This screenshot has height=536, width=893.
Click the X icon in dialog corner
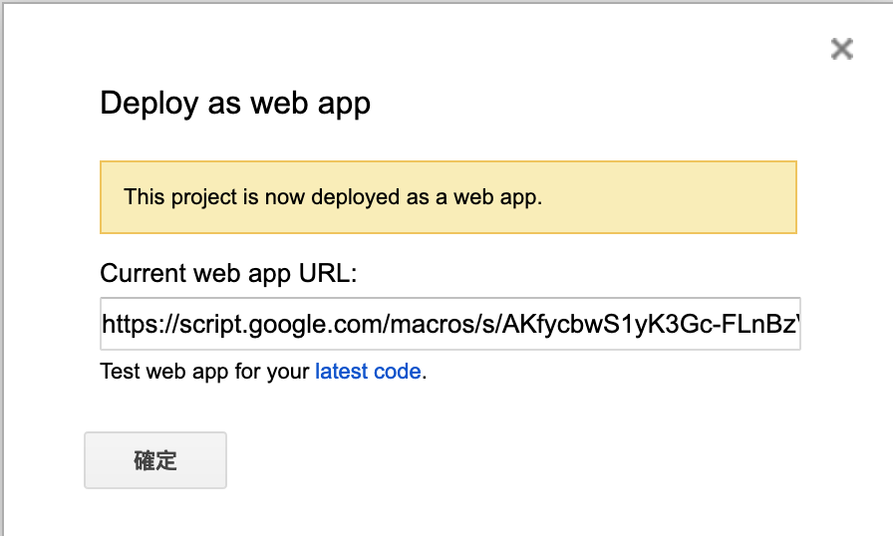pos(842,49)
